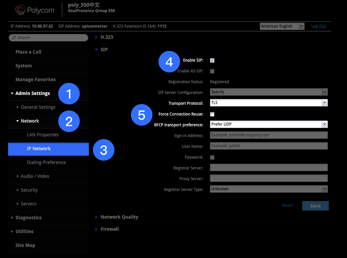Click the Log Out link
This screenshot has width=347, height=258.
click(x=318, y=26)
